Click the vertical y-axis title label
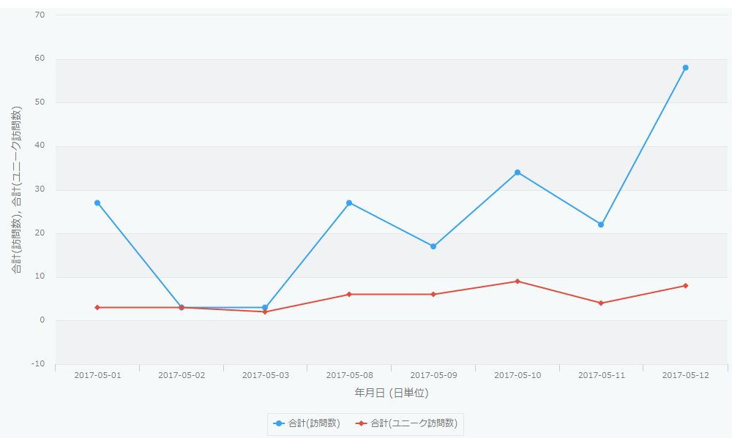 [16, 189]
